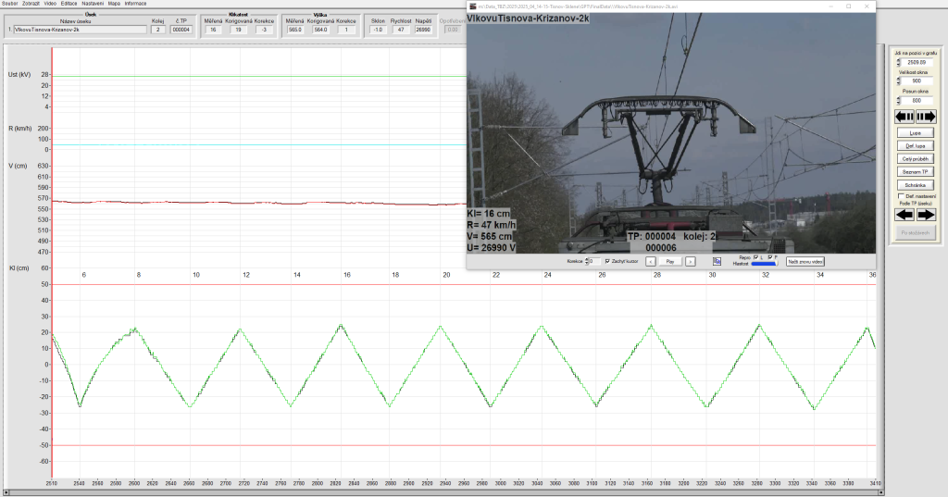Click the graph position value stepper
Image resolution: width=948 pixels, height=497 pixels.
[x=898, y=62]
